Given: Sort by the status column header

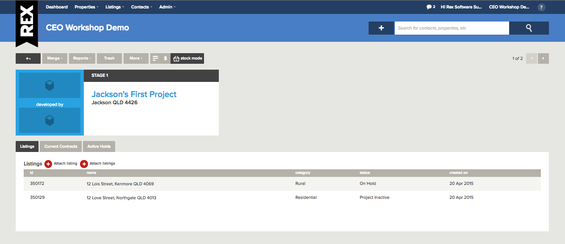Looking at the screenshot, I should tap(365, 173).
